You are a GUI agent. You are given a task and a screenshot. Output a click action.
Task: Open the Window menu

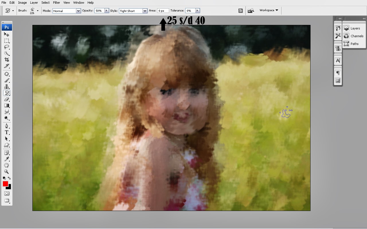tap(79, 3)
